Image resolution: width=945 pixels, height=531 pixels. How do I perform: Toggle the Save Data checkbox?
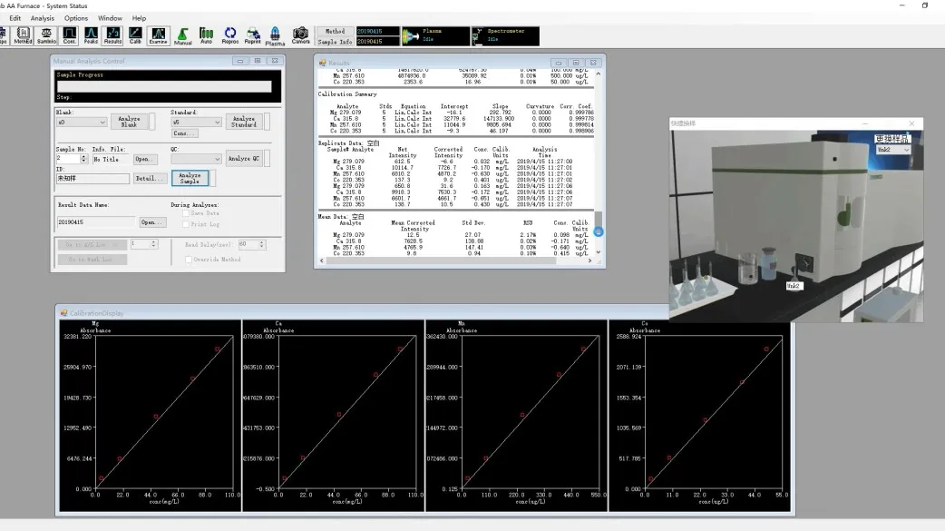coord(186,213)
